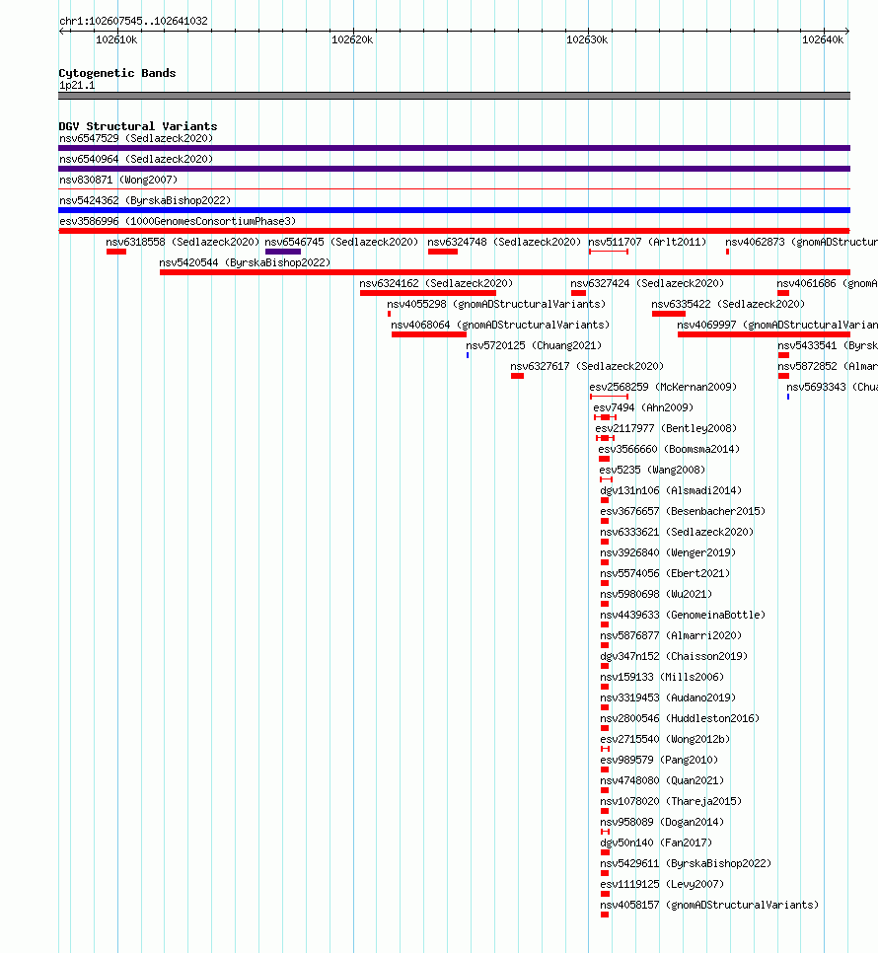The height and width of the screenshot is (953, 878).
Task: Open nsv5420544 (ByrskaBishop2022) variant
Action: click(245, 262)
